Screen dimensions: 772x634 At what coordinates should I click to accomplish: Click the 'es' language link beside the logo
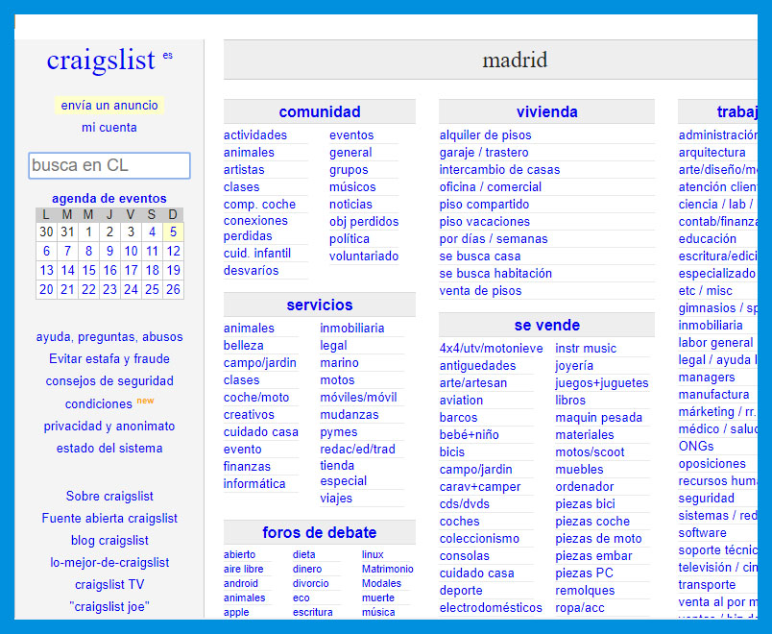pyautogui.click(x=167, y=55)
